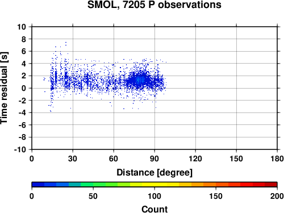Click the colorbar tick label '50'
The height and width of the screenshot is (213, 284).
[93, 196]
